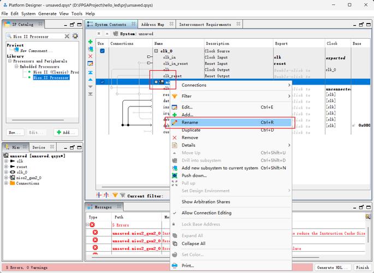Click the edit parameters toolbar icon
This screenshot has height=273, width=374.
click(x=91, y=64)
